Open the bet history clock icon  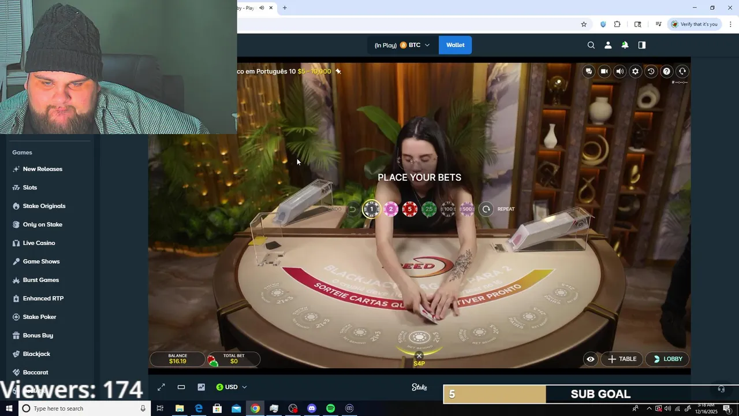pos(651,71)
